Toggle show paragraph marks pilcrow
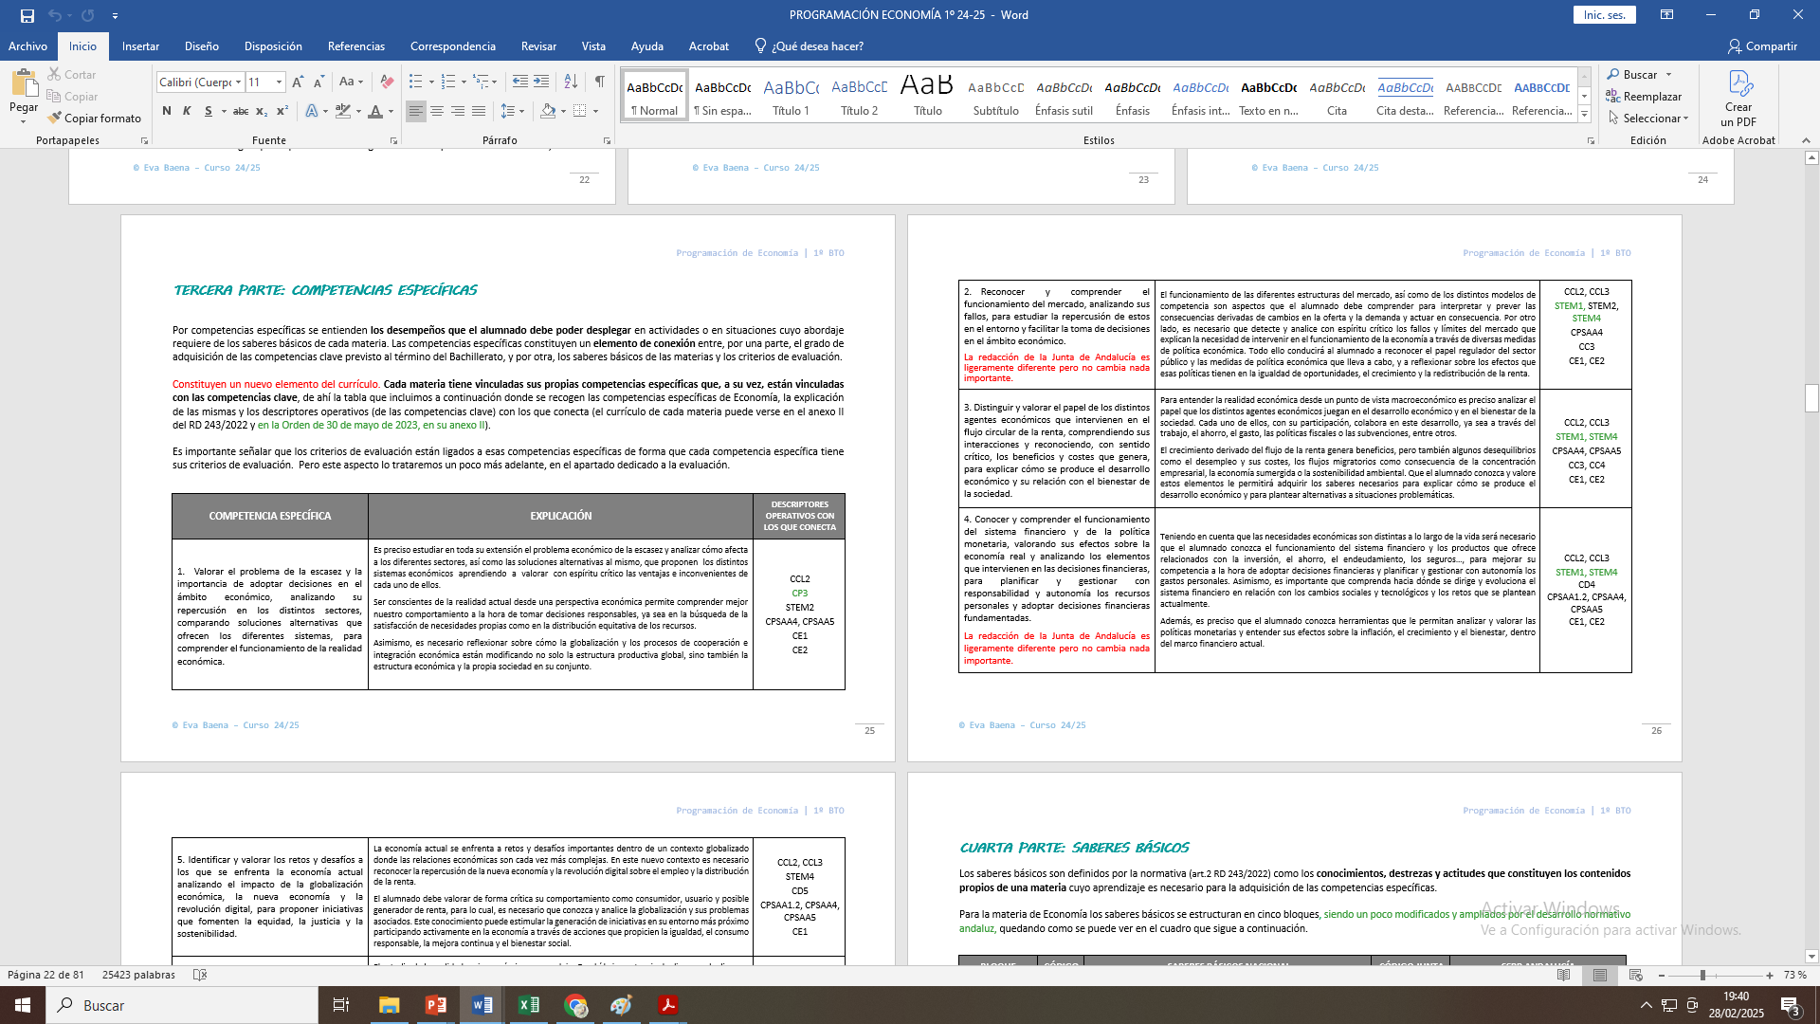Screen dimensions: 1820x1024 [x=599, y=82]
